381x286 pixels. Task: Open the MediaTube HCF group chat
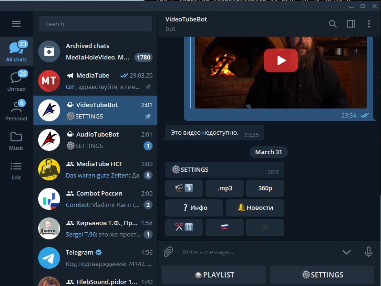pyautogui.click(x=95, y=169)
